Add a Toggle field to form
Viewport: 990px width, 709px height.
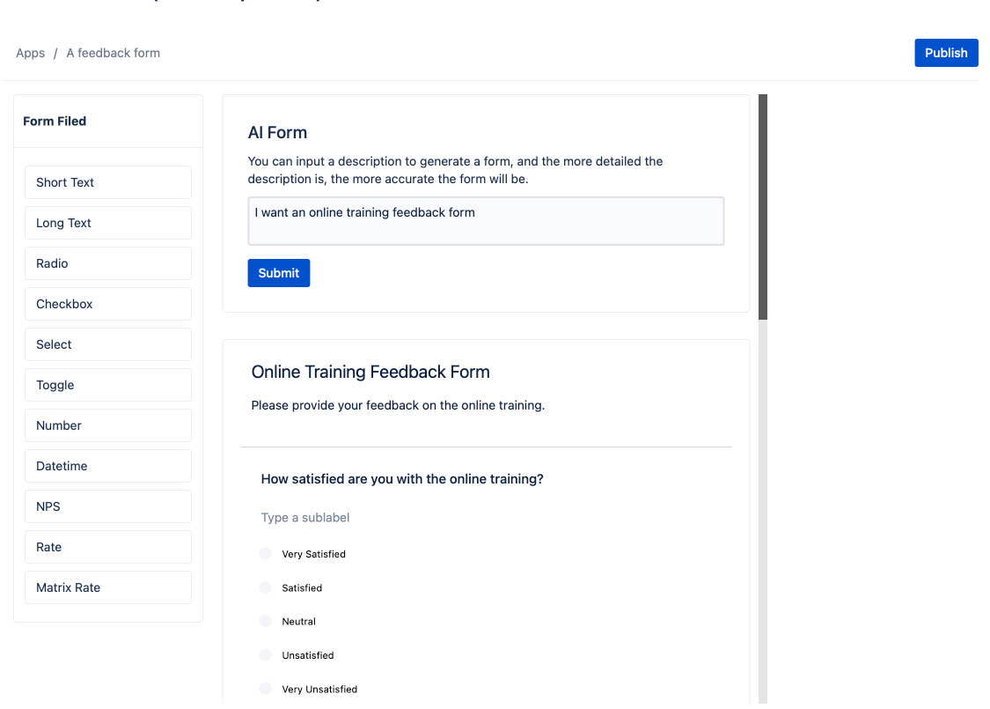click(107, 385)
